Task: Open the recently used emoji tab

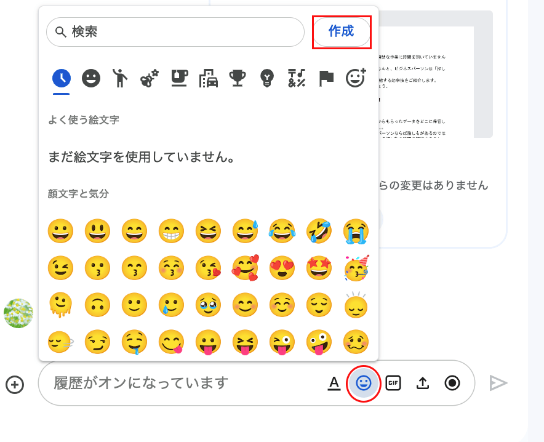Action: (x=61, y=78)
